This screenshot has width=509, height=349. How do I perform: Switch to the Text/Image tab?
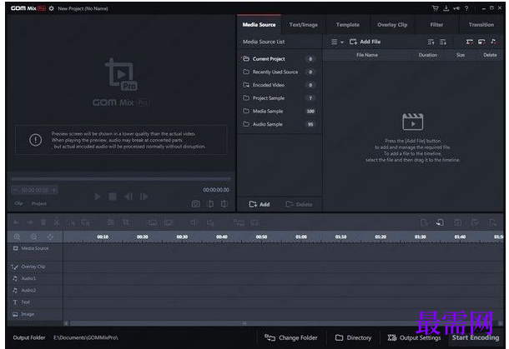pos(304,25)
